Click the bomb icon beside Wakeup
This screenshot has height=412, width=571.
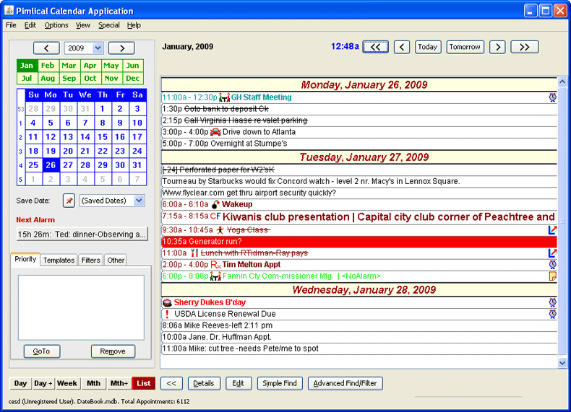pos(215,204)
